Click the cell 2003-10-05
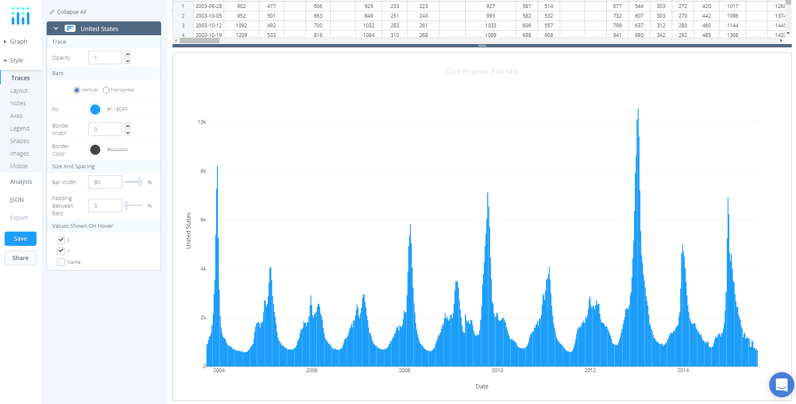Viewport: 796px width, 404px height. click(209, 16)
